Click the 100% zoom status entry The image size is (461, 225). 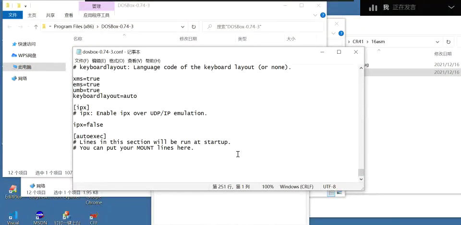[268, 187]
